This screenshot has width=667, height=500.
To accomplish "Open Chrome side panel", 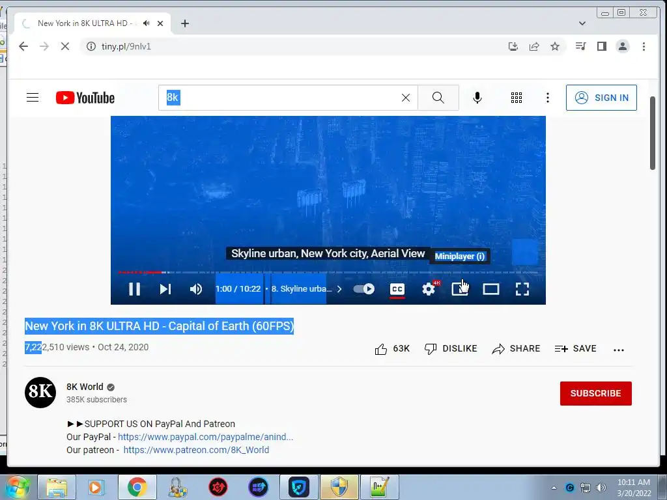I will 601,46.
